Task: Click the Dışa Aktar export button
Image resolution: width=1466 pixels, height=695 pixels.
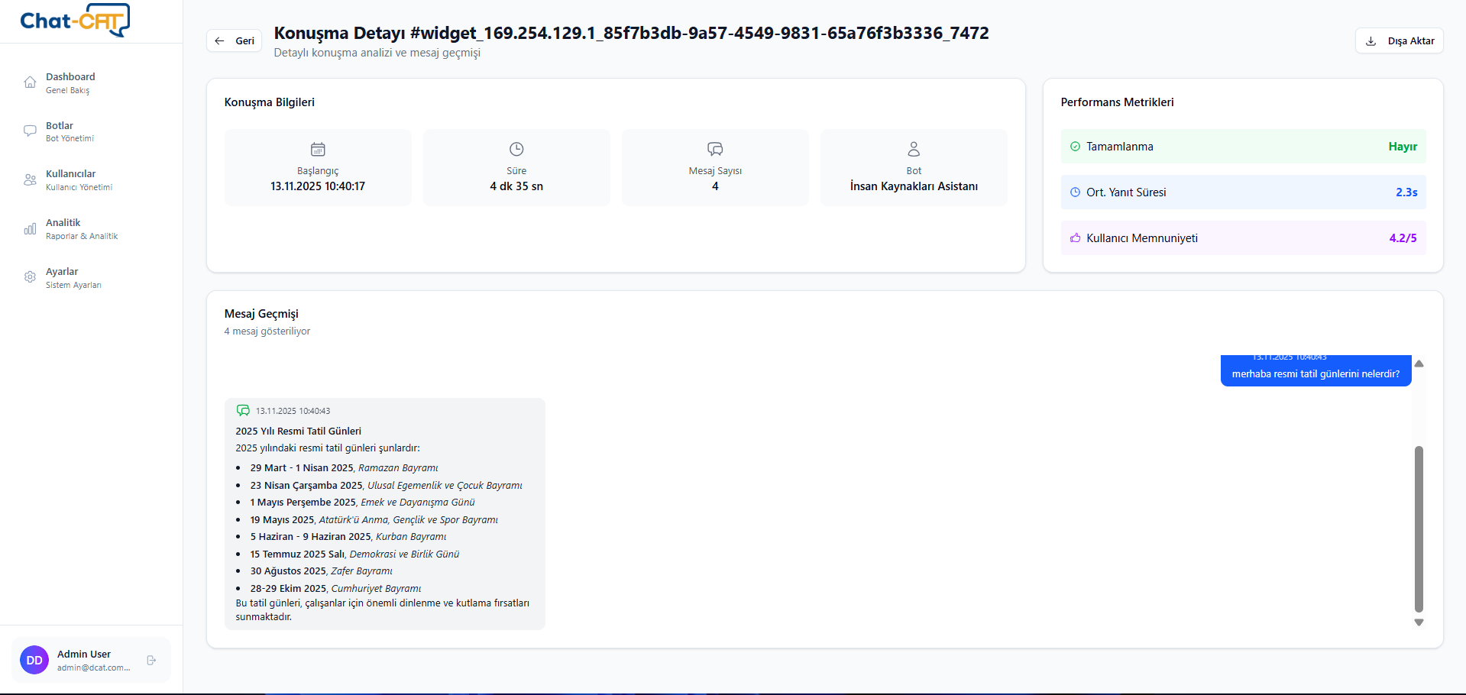Action: point(1399,41)
